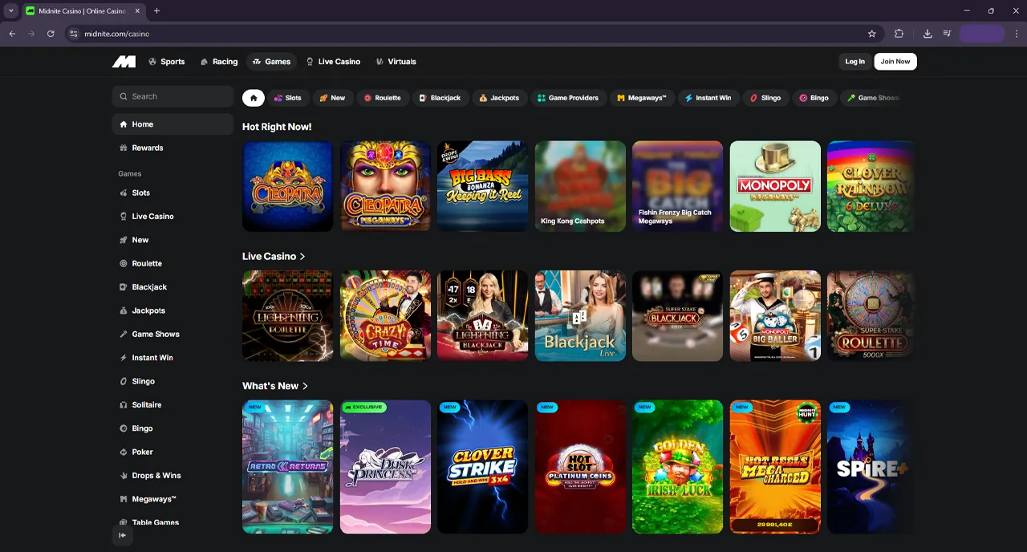The image size is (1027, 552).
Task: Select the home icon category pill
Action: click(x=254, y=98)
